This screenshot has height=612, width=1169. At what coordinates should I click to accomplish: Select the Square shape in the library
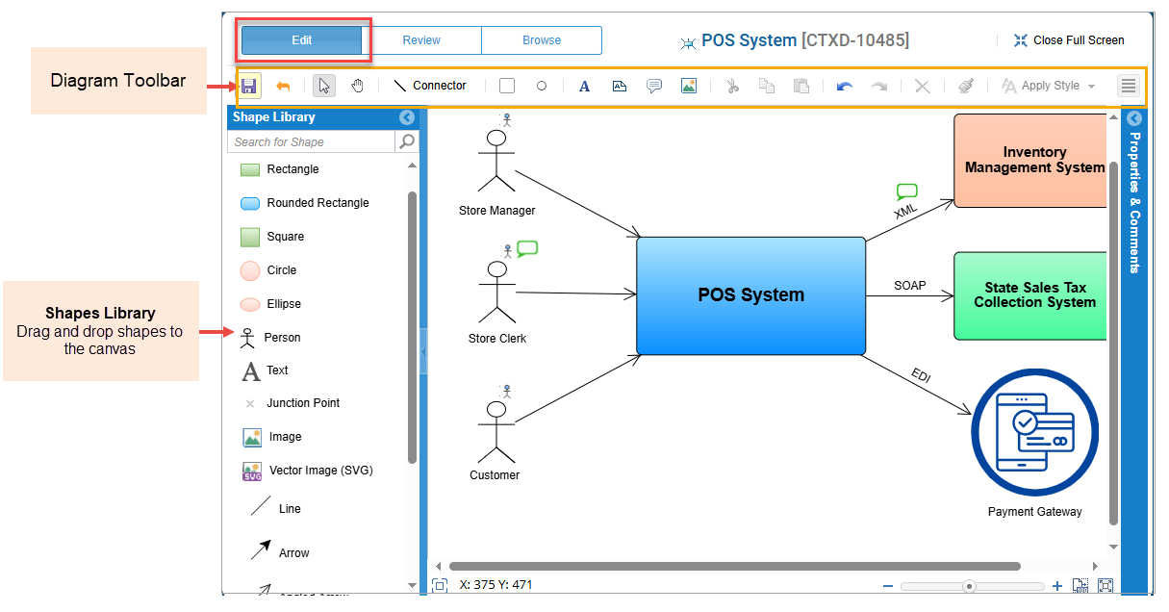(x=272, y=237)
